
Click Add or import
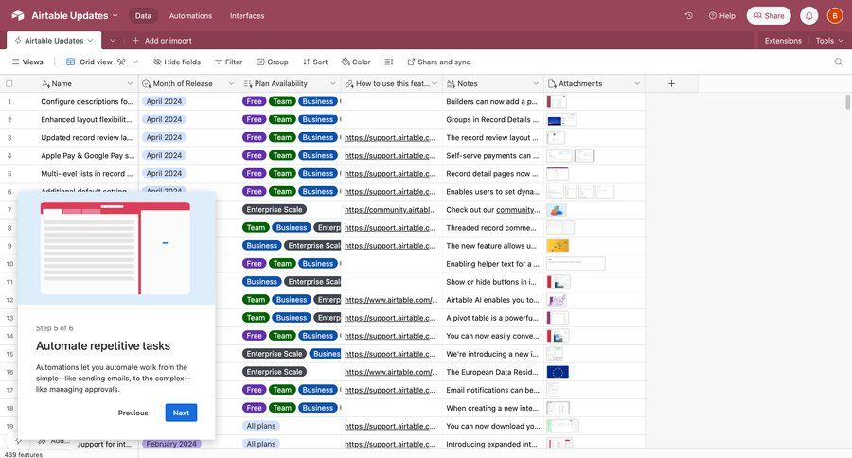tap(162, 40)
